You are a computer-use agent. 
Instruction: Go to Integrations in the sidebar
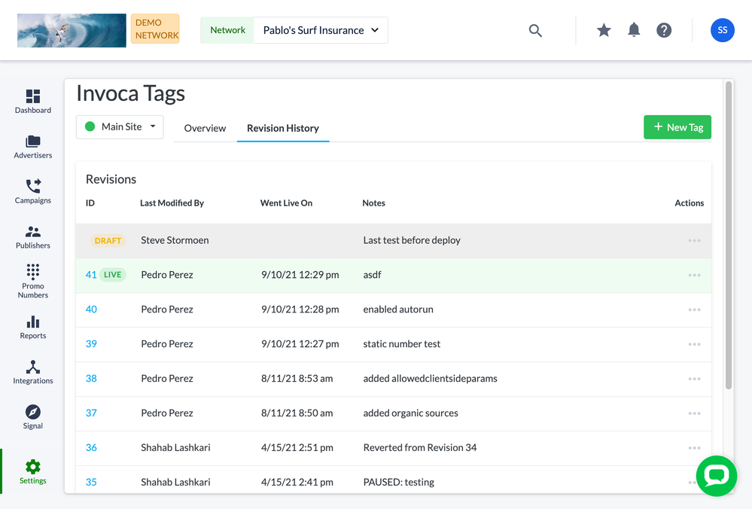[32, 372]
